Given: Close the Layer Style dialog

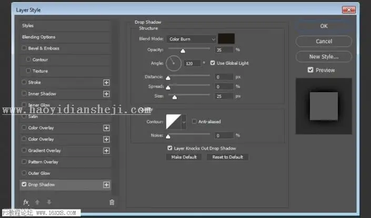Looking at the screenshot, I should pyautogui.click(x=349, y=10).
